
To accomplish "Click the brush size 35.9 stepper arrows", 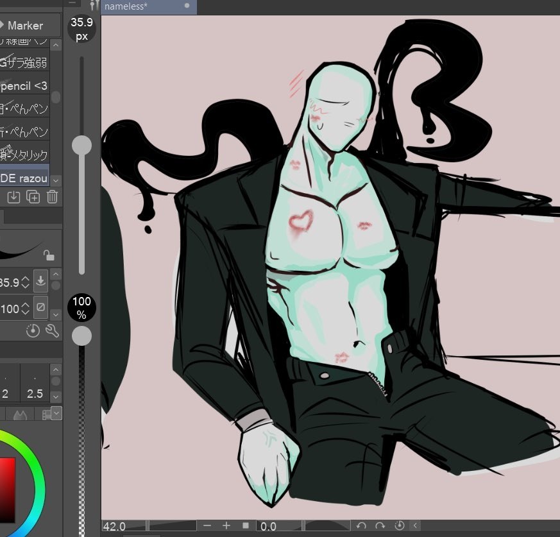I will pyautogui.click(x=25, y=282).
